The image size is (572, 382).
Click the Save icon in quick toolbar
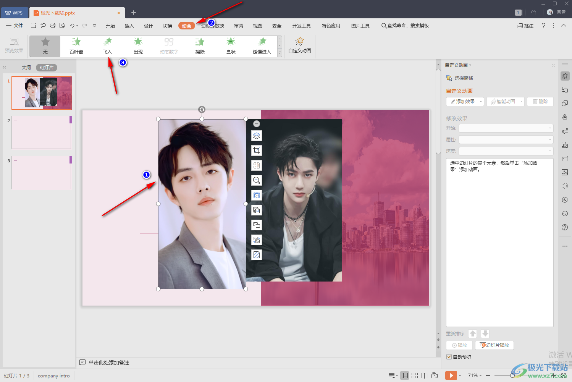pyautogui.click(x=34, y=26)
